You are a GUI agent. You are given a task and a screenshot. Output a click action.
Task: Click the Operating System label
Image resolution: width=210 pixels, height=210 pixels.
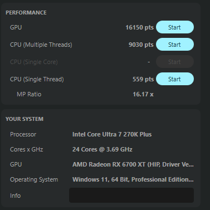coord(34,179)
